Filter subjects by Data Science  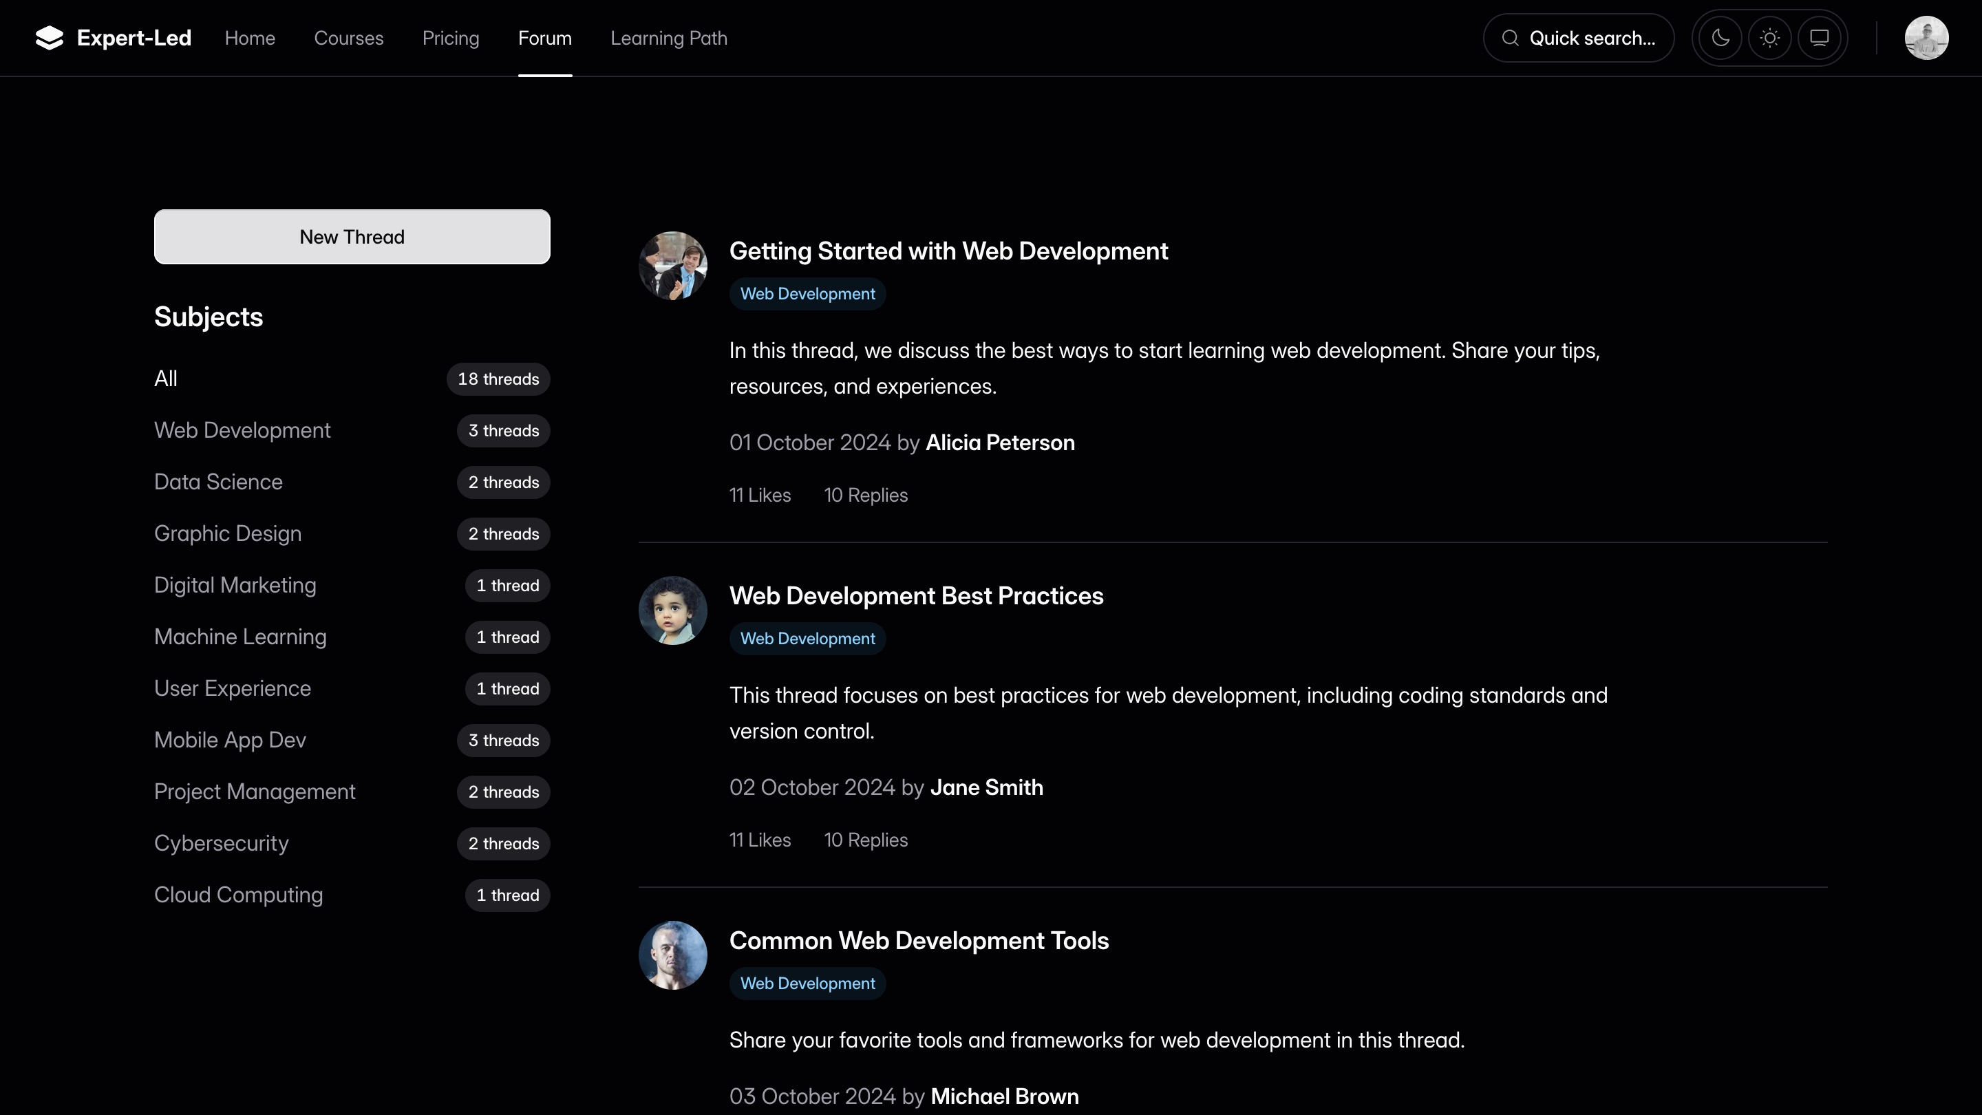coord(219,482)
